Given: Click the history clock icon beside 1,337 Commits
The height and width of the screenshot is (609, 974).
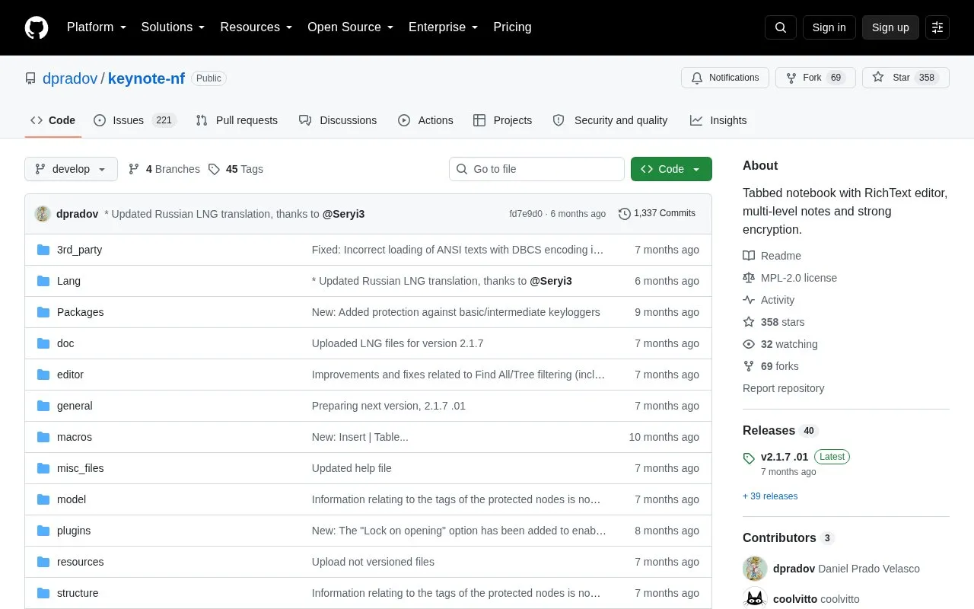Looking at the screenshot, I should (x=625, y=214).
